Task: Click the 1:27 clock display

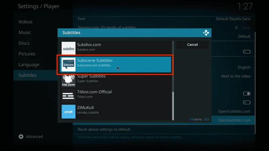Action: (245, 6)
